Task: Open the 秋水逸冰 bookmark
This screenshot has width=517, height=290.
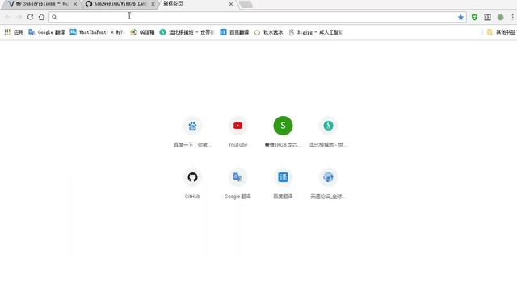Action: click(x=269, y=32)
